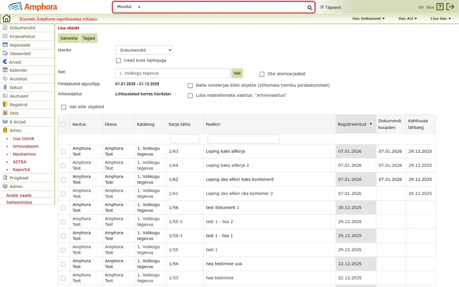459x287 pixels.
Task: Expand the Lisa Uus menu
Action: coord(441,18)
